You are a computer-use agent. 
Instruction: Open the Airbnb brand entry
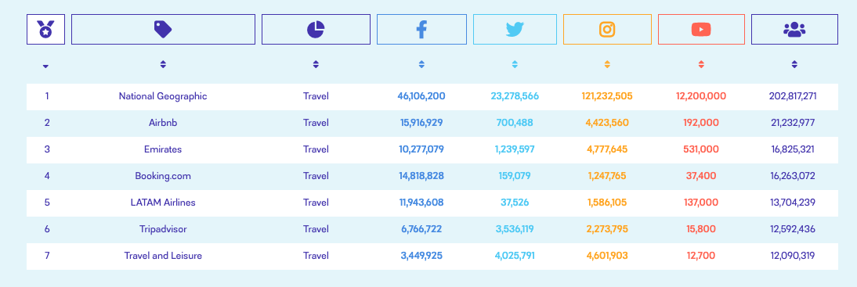tap(163, 124)
